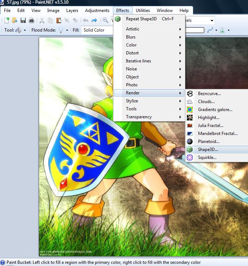Click the Open file folder icon

tap(15, 20)
